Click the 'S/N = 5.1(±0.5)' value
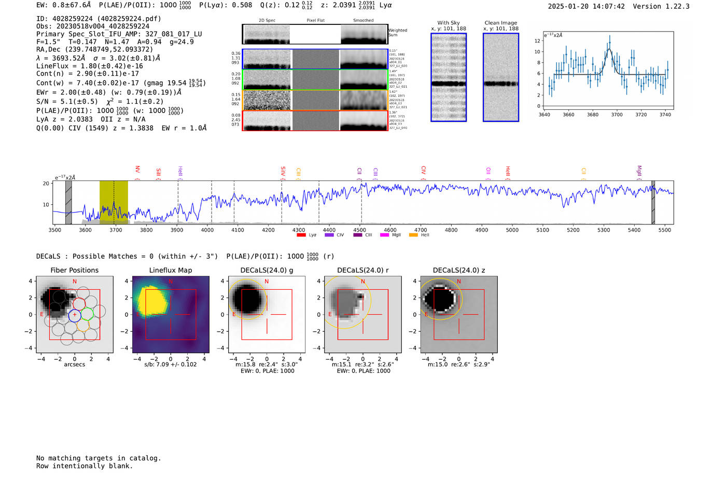This screenshot has height=494, width=726. pos(67,102)
